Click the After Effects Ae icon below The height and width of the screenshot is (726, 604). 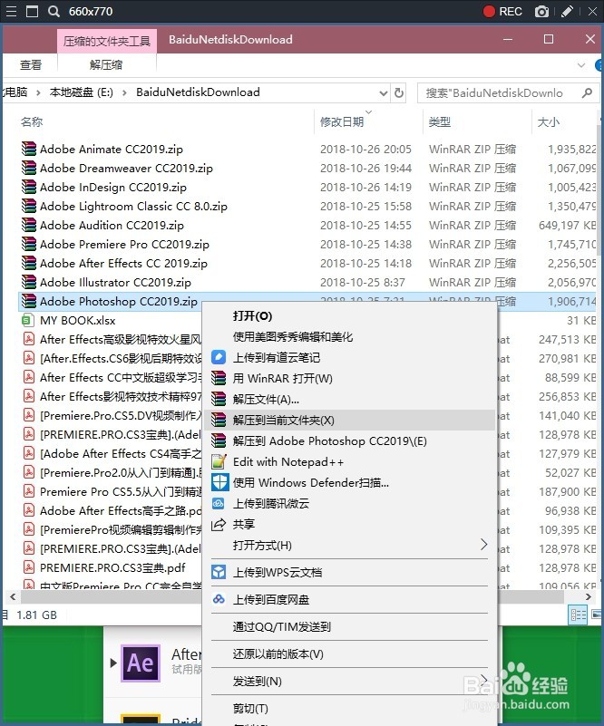(141, 663)
